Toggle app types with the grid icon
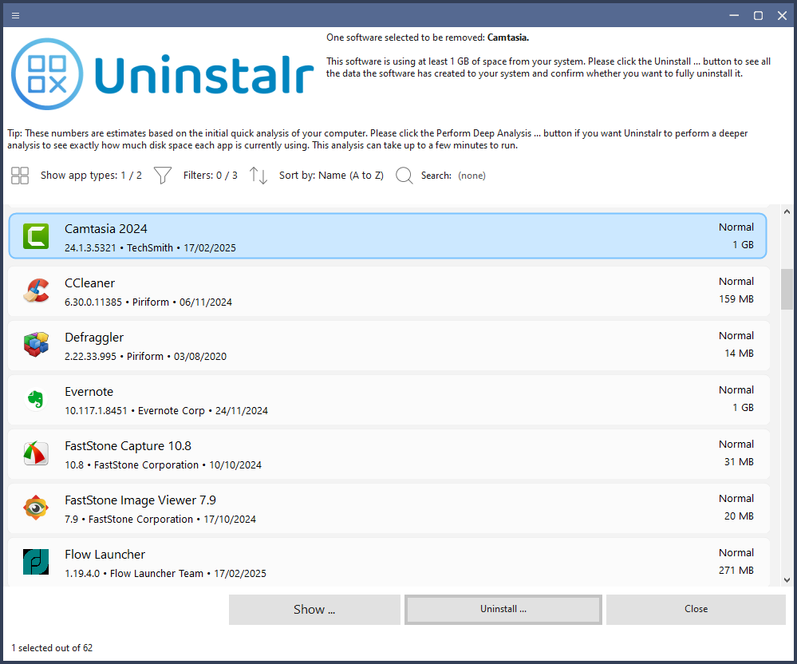797x664 pixels. point(19,175)
